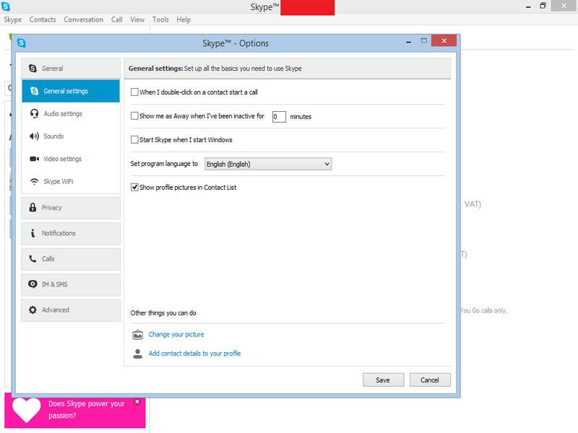
Task: Dismiss the pink Skype passion banner
Action: tap(137, 401)
